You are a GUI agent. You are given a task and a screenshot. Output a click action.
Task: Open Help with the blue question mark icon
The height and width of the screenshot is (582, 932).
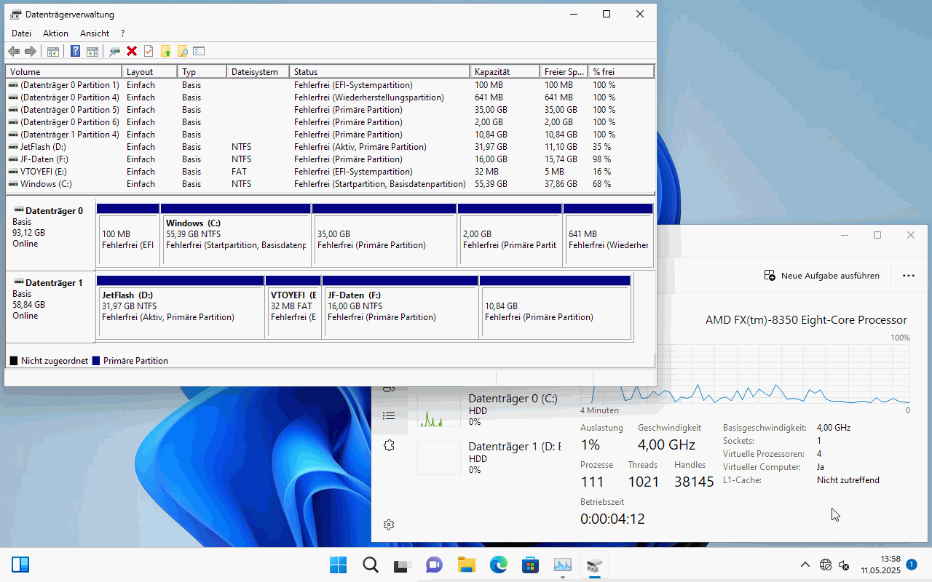pos(76,51)
